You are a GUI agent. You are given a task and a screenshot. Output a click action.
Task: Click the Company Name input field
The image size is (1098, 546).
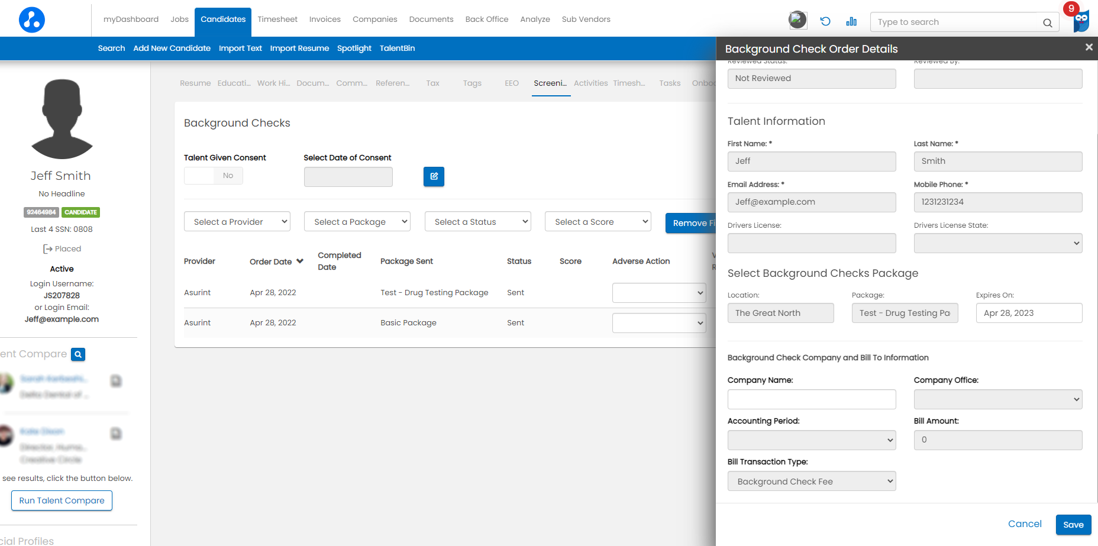tap(812, 399)
